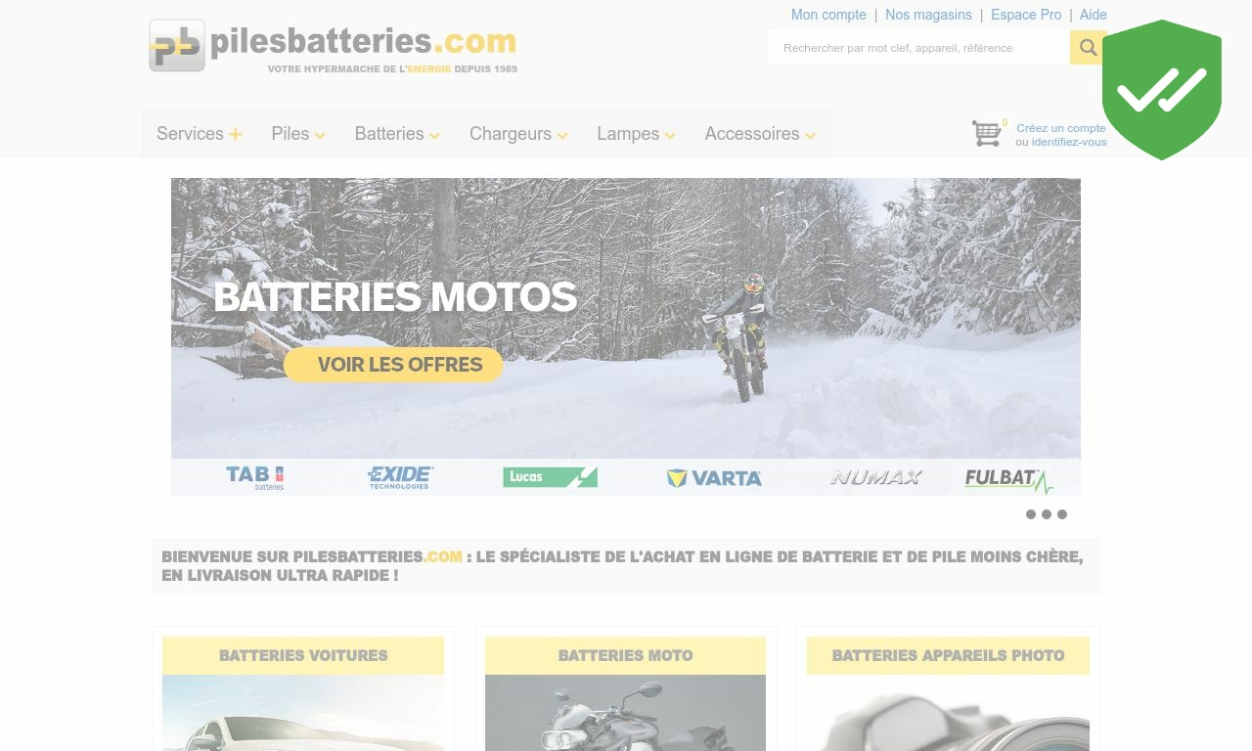Click the green shield checkmark badge

point(1162,90)
